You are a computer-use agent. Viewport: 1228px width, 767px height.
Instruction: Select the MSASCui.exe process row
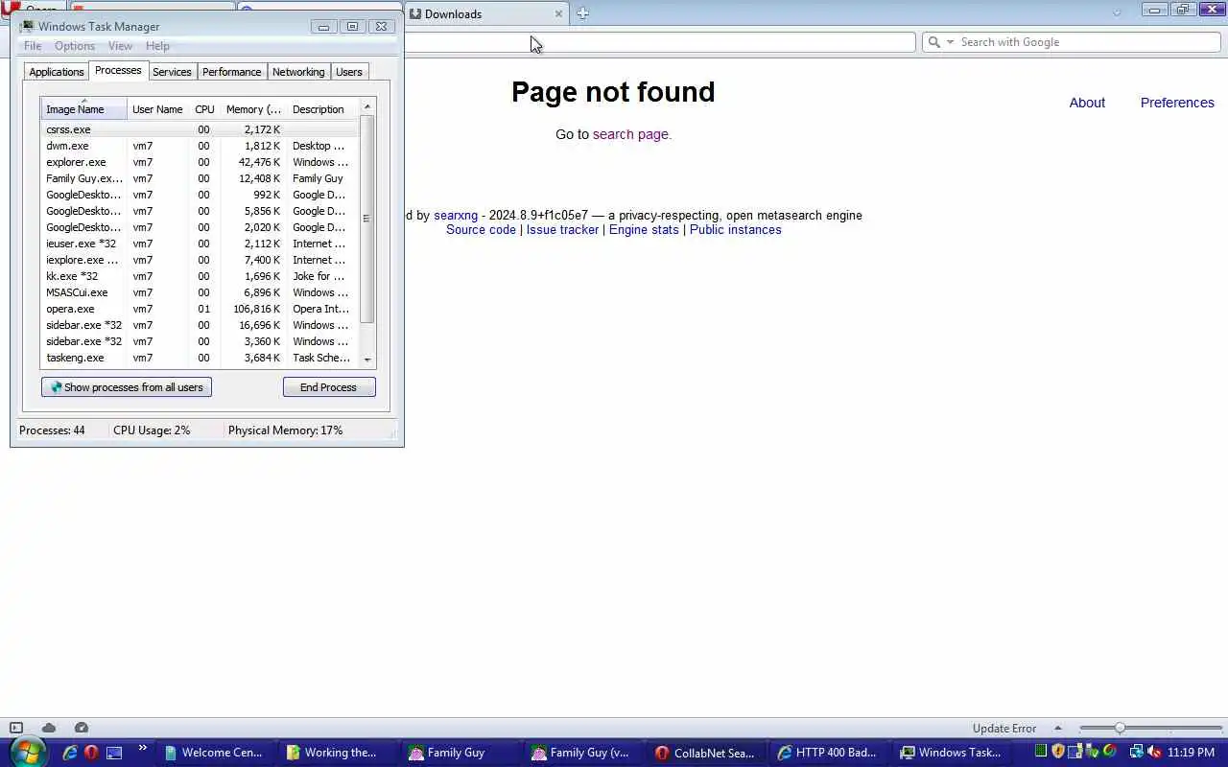[200, 292]
